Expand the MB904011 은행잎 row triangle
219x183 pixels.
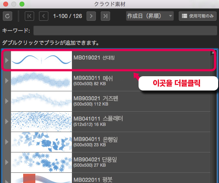point(7,142)
